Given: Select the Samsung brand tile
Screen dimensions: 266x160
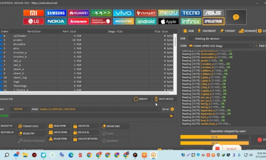Looking at the screenshot, I should (x=56, y=13).
